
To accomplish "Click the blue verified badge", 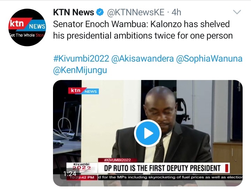I will tap(100, 12).
